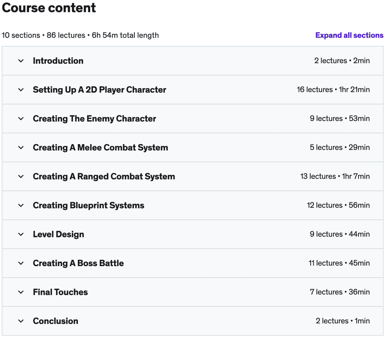
Task: Expand Creating A Ranged Combat System chevron
Action: (x=21, y=176)
